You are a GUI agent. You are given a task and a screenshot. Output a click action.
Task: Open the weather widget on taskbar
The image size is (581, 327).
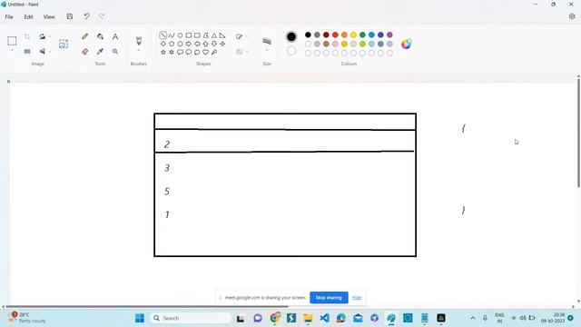(26, 318)
